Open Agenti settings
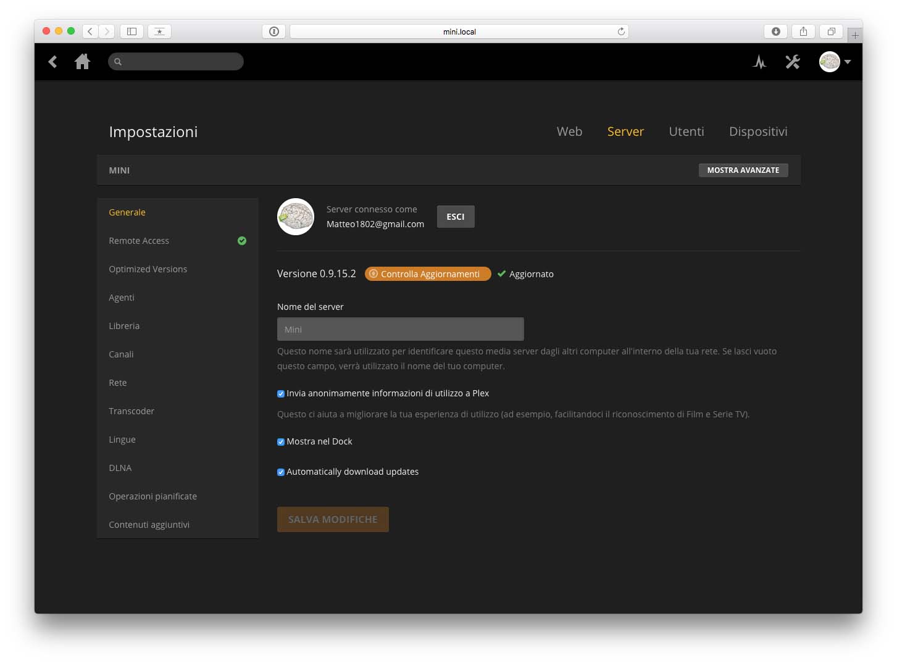The height and width of the screenshot is (663, 897). [178, 298]
